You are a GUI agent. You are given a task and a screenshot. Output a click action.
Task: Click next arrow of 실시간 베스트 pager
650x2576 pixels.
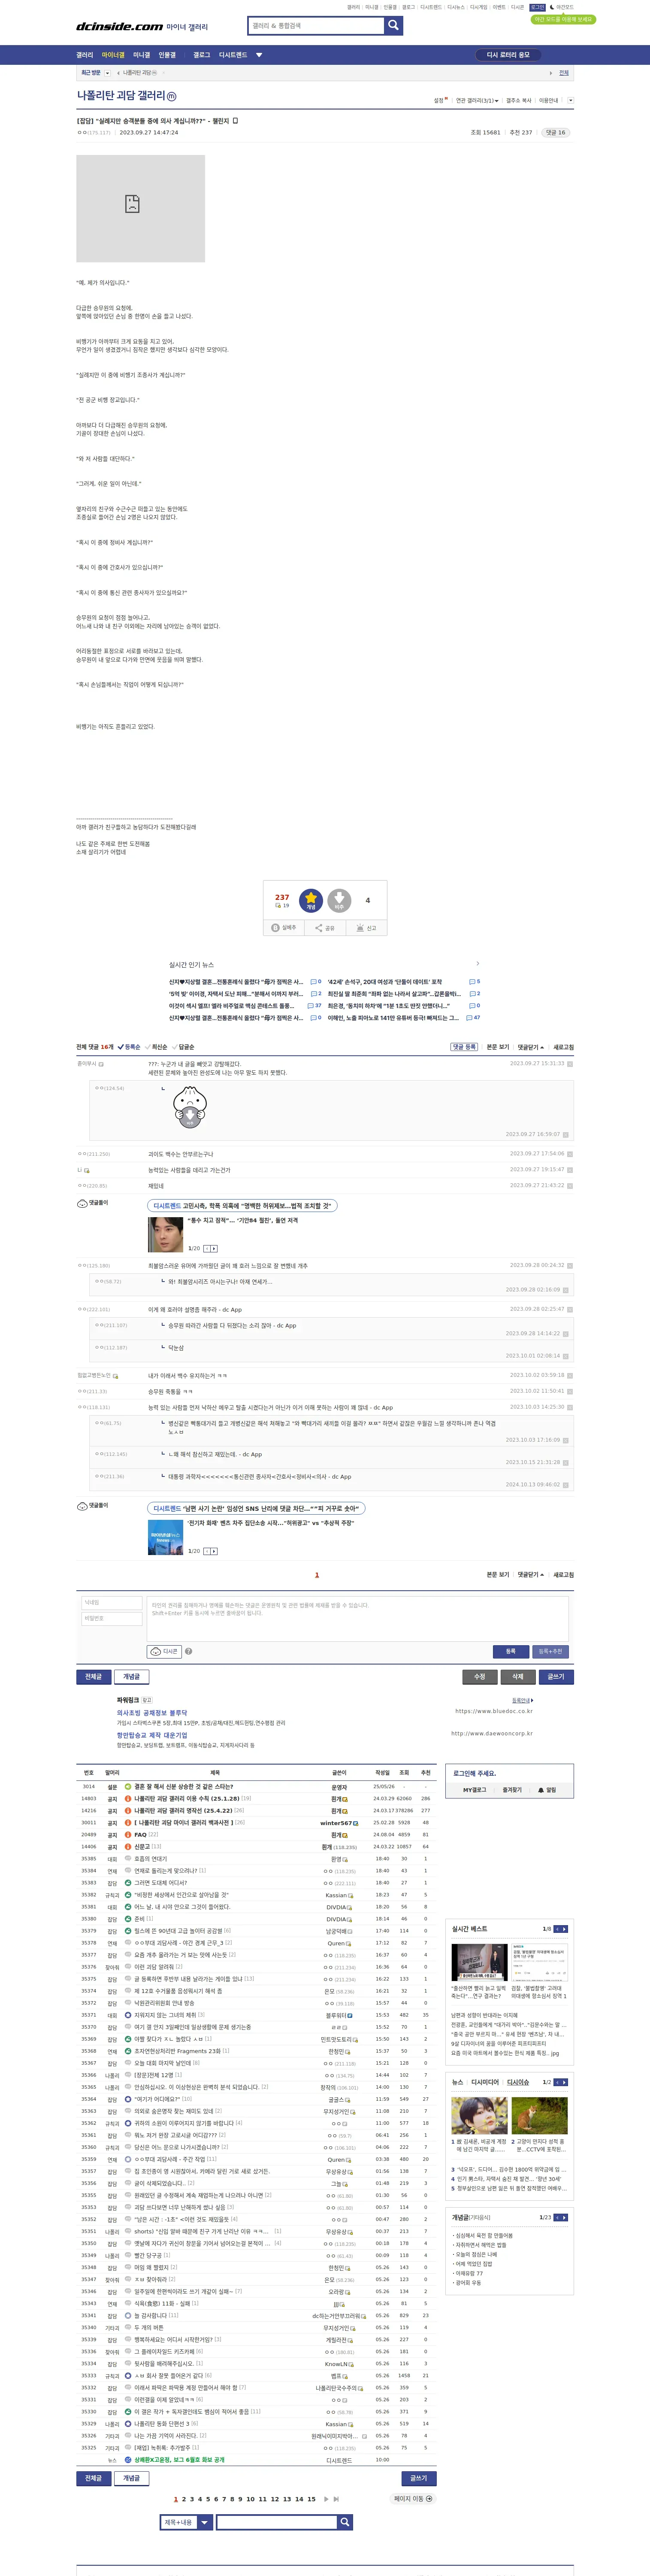point(564,1929)
